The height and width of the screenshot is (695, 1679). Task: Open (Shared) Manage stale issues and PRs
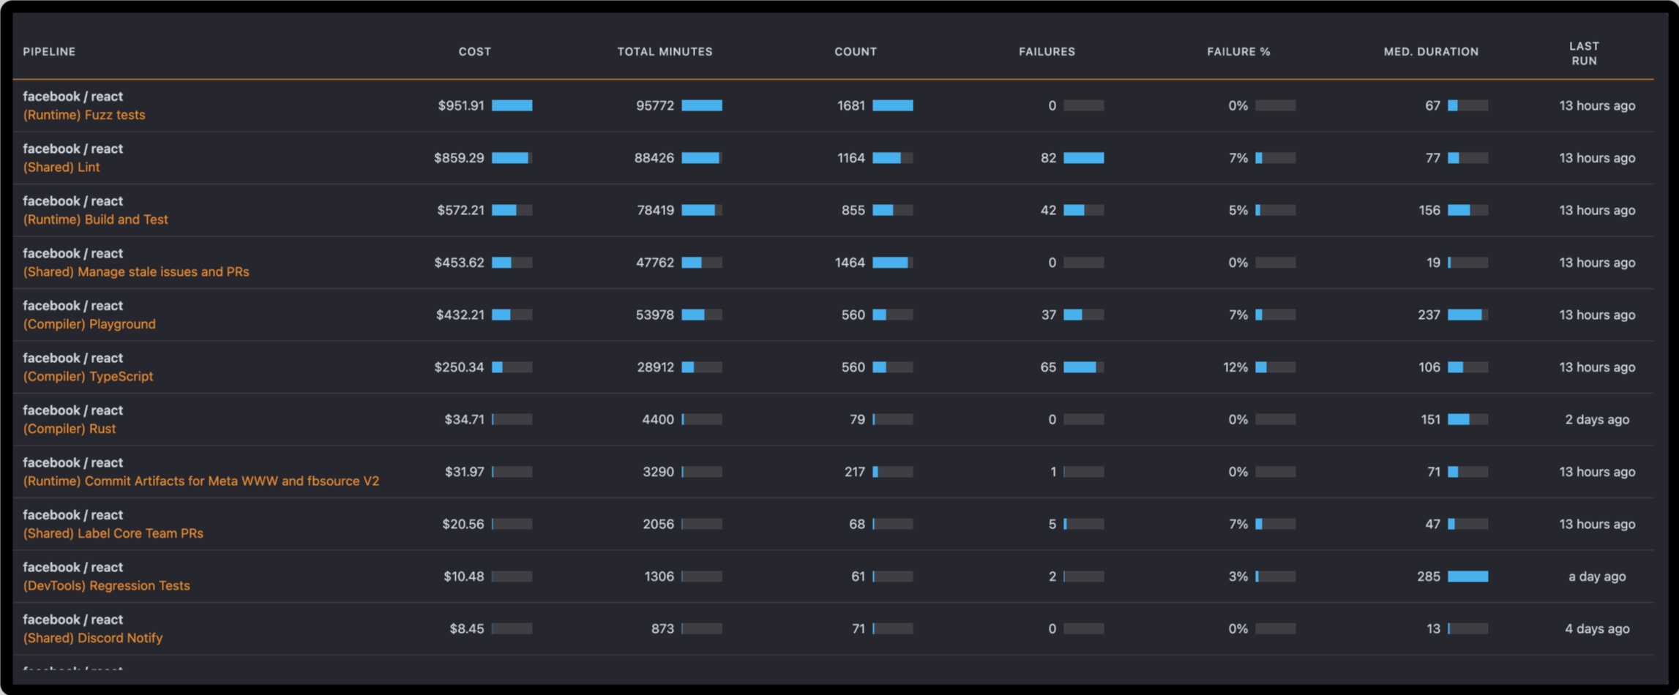click(x=135, y=271)
